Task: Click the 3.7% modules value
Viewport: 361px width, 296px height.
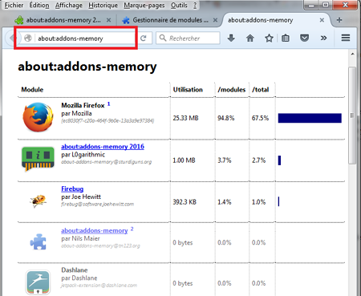Action: [x=225, y=160]
